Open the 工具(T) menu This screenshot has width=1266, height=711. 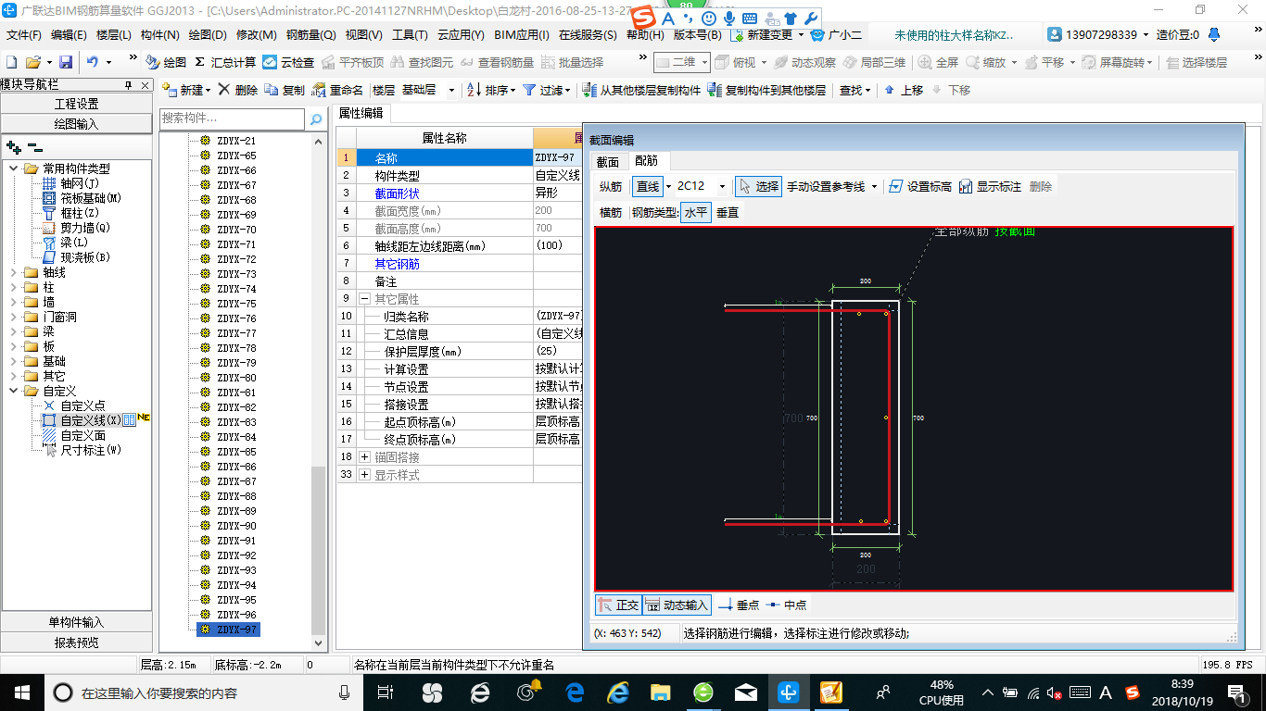tap(410, 35)
